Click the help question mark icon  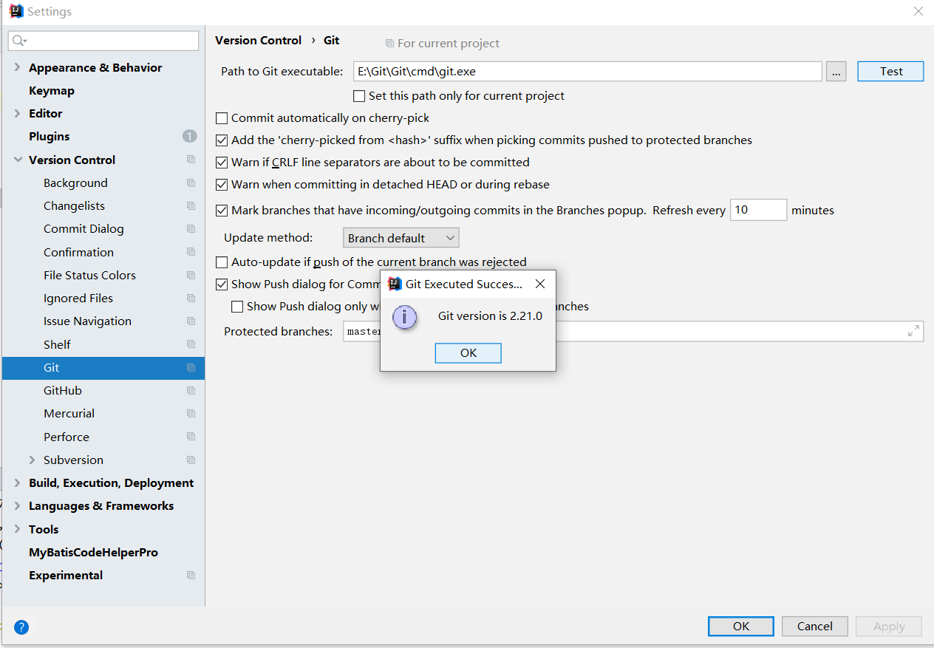click(x=21, y=627)
